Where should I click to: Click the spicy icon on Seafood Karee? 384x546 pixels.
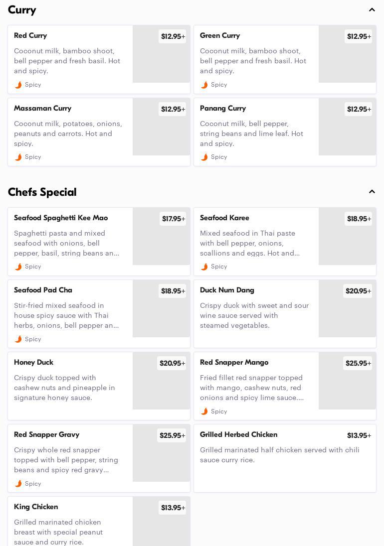point(204,267)
